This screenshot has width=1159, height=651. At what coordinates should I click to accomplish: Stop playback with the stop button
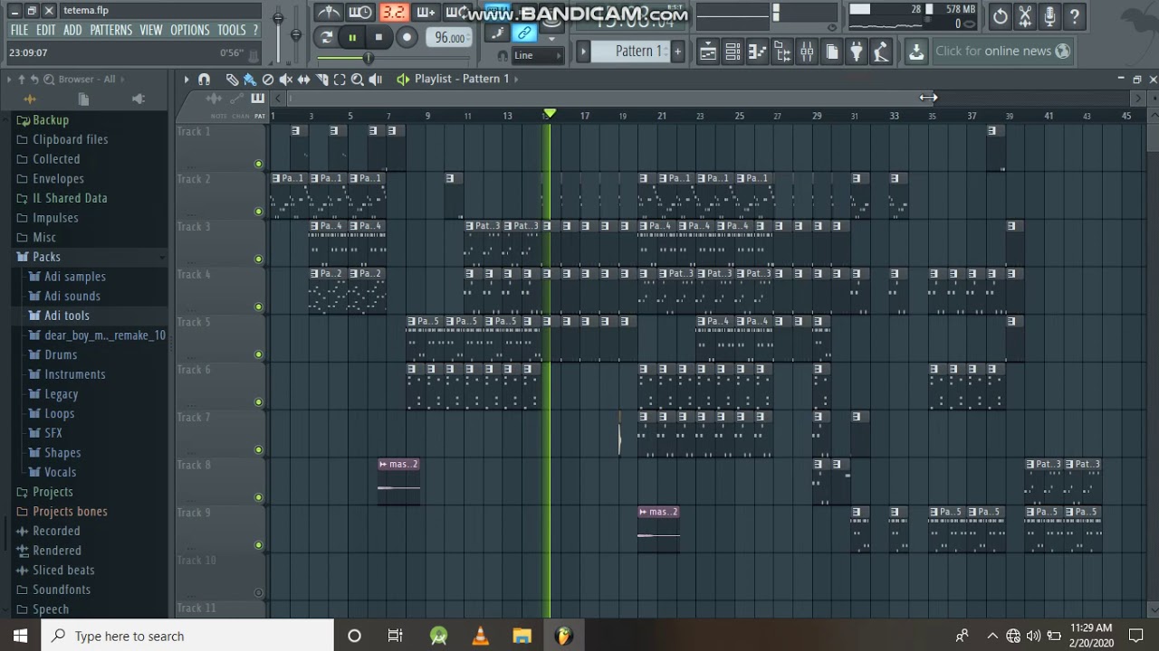(378, 37)
